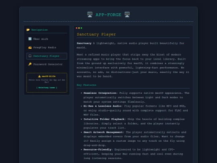Screen dimensions: 217x163
Task: Open the FreqPlay Radio page
Action: coord(47,47)
